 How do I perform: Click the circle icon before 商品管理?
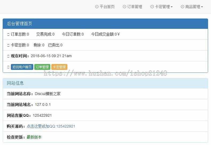182,7
